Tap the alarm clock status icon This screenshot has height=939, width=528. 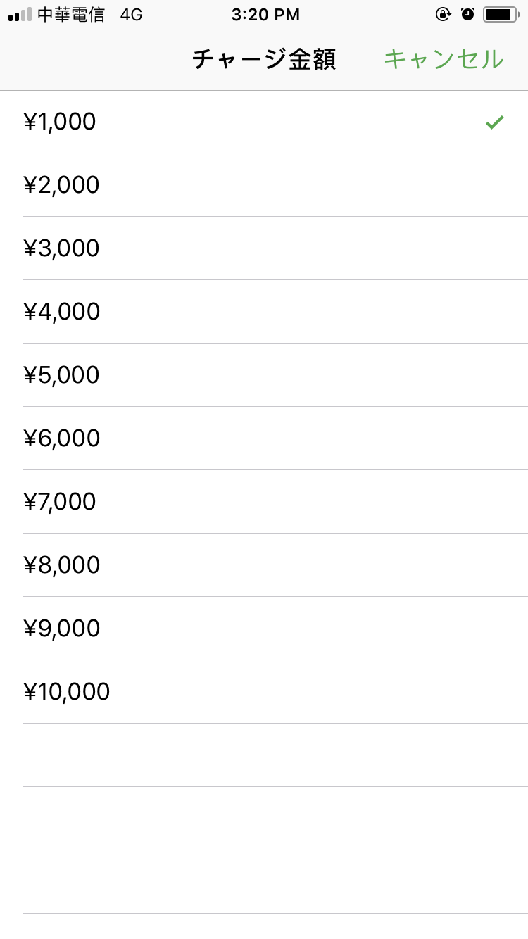tap(468, 14)
